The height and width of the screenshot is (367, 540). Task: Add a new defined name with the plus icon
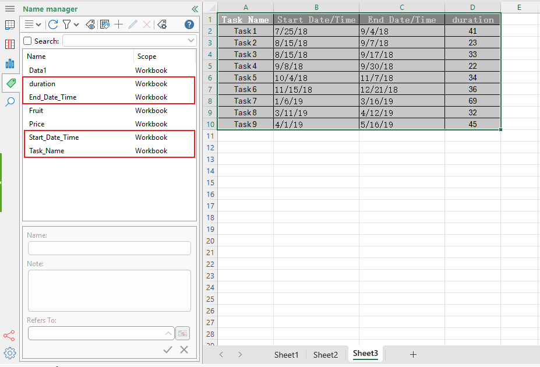(119, 24)
